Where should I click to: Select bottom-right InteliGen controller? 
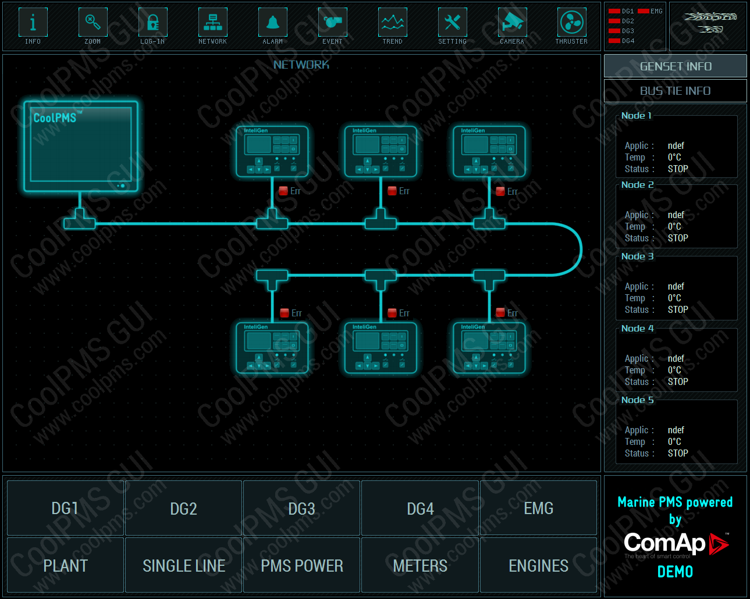(489, 348)
